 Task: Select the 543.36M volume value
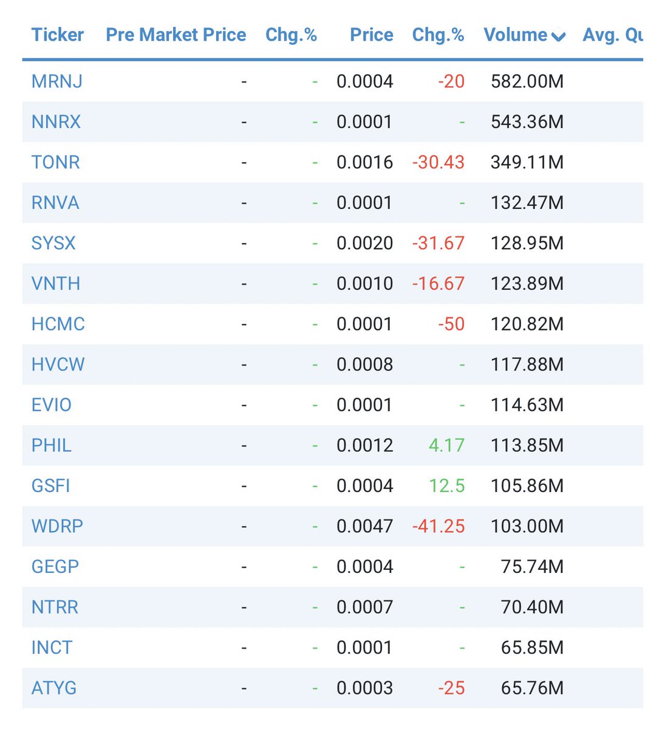[527, 122]
